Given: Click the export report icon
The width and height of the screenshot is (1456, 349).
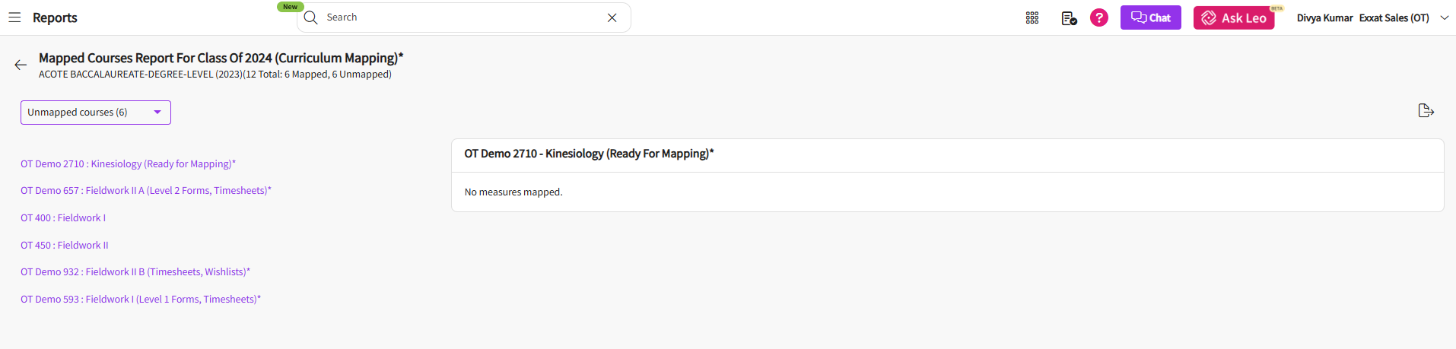Looking at the screenshot, I should (1426, 111).
